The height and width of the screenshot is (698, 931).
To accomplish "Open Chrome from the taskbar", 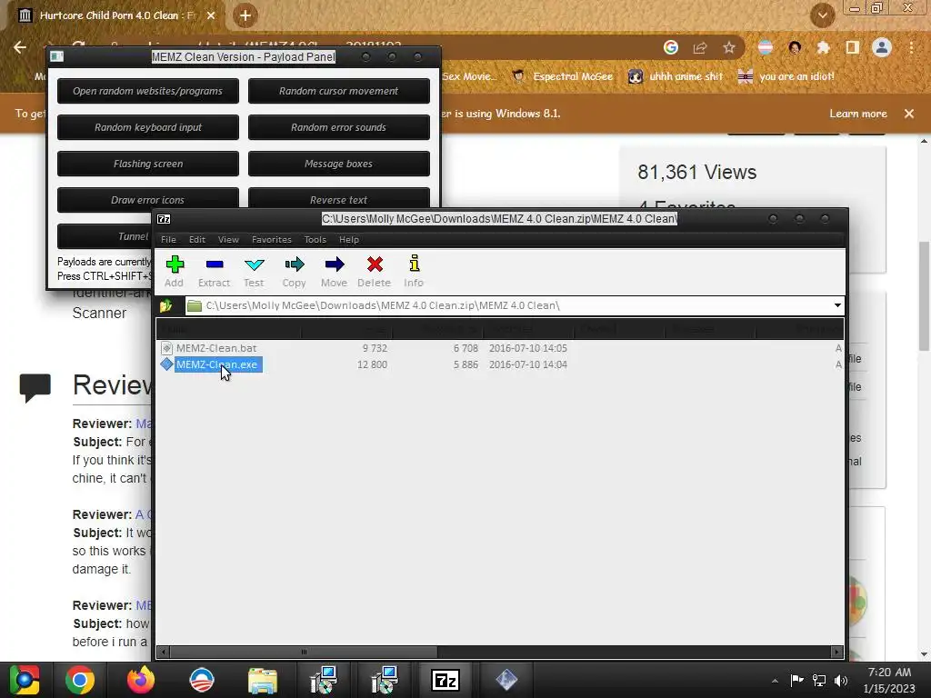I will pyautogui.click(x=80, y=680).
